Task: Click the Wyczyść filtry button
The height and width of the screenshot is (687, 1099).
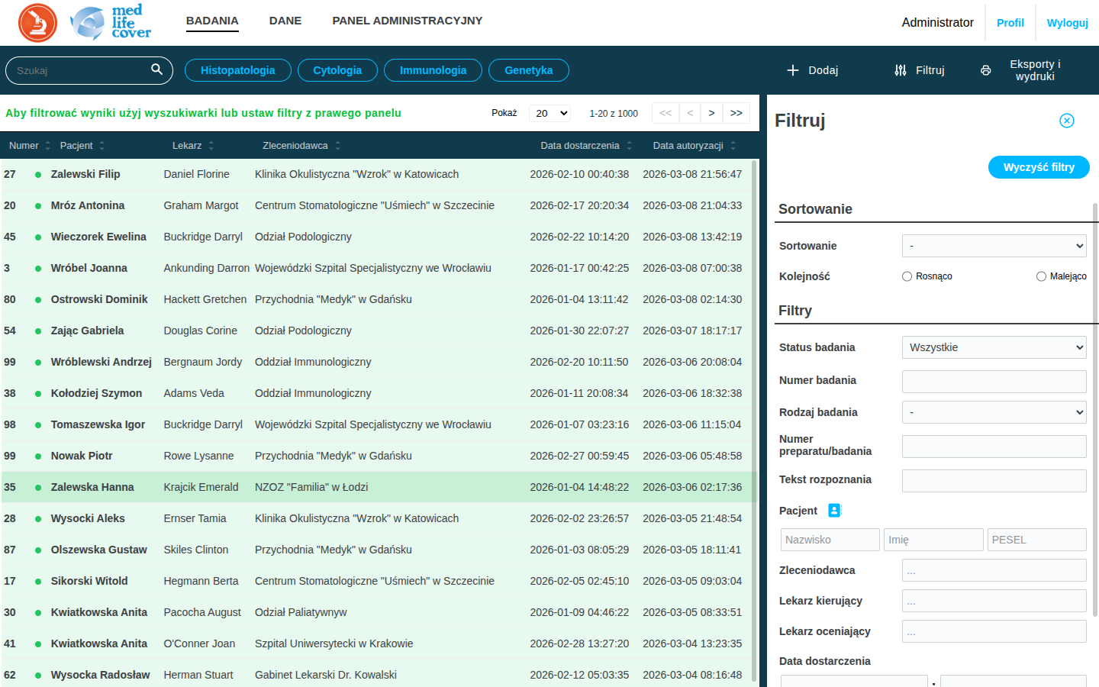Action: pos(1039,167)
